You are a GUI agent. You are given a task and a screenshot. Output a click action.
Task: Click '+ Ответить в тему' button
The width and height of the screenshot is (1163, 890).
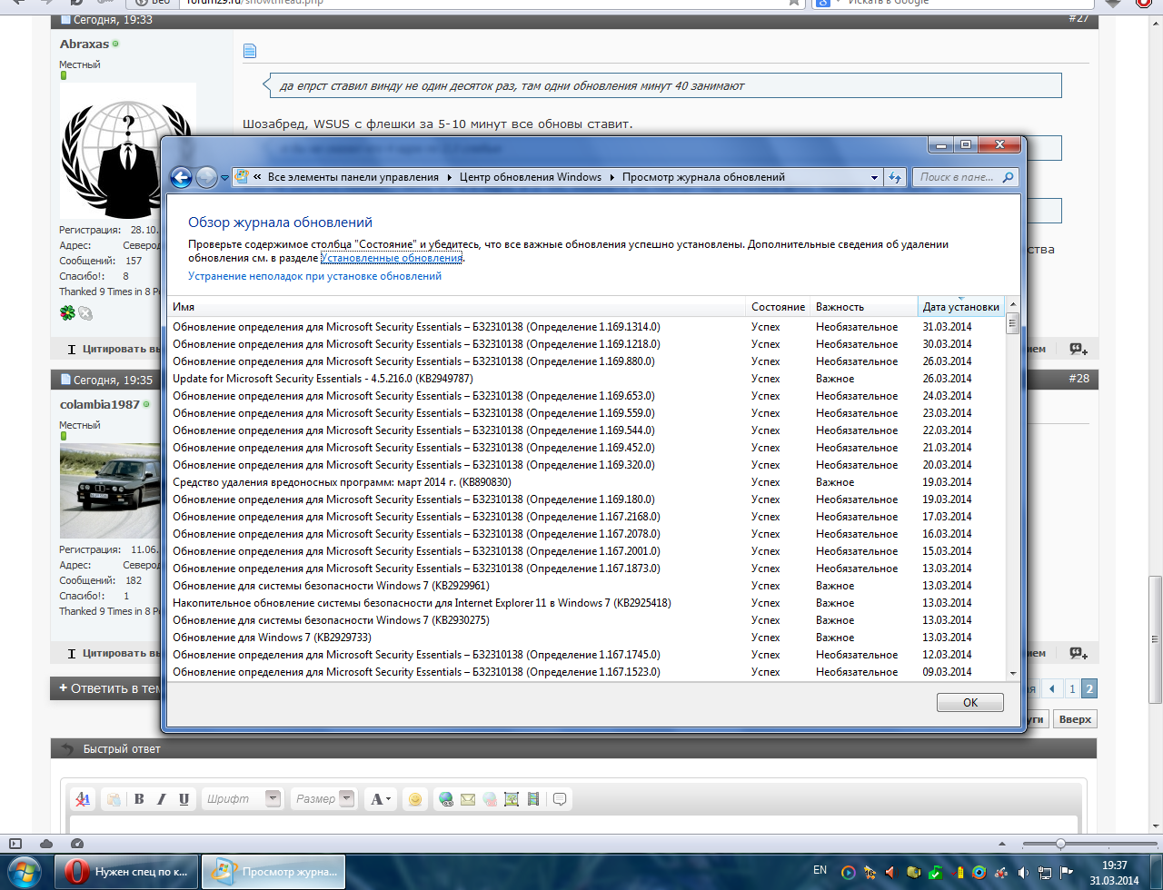tap(106, 688)
